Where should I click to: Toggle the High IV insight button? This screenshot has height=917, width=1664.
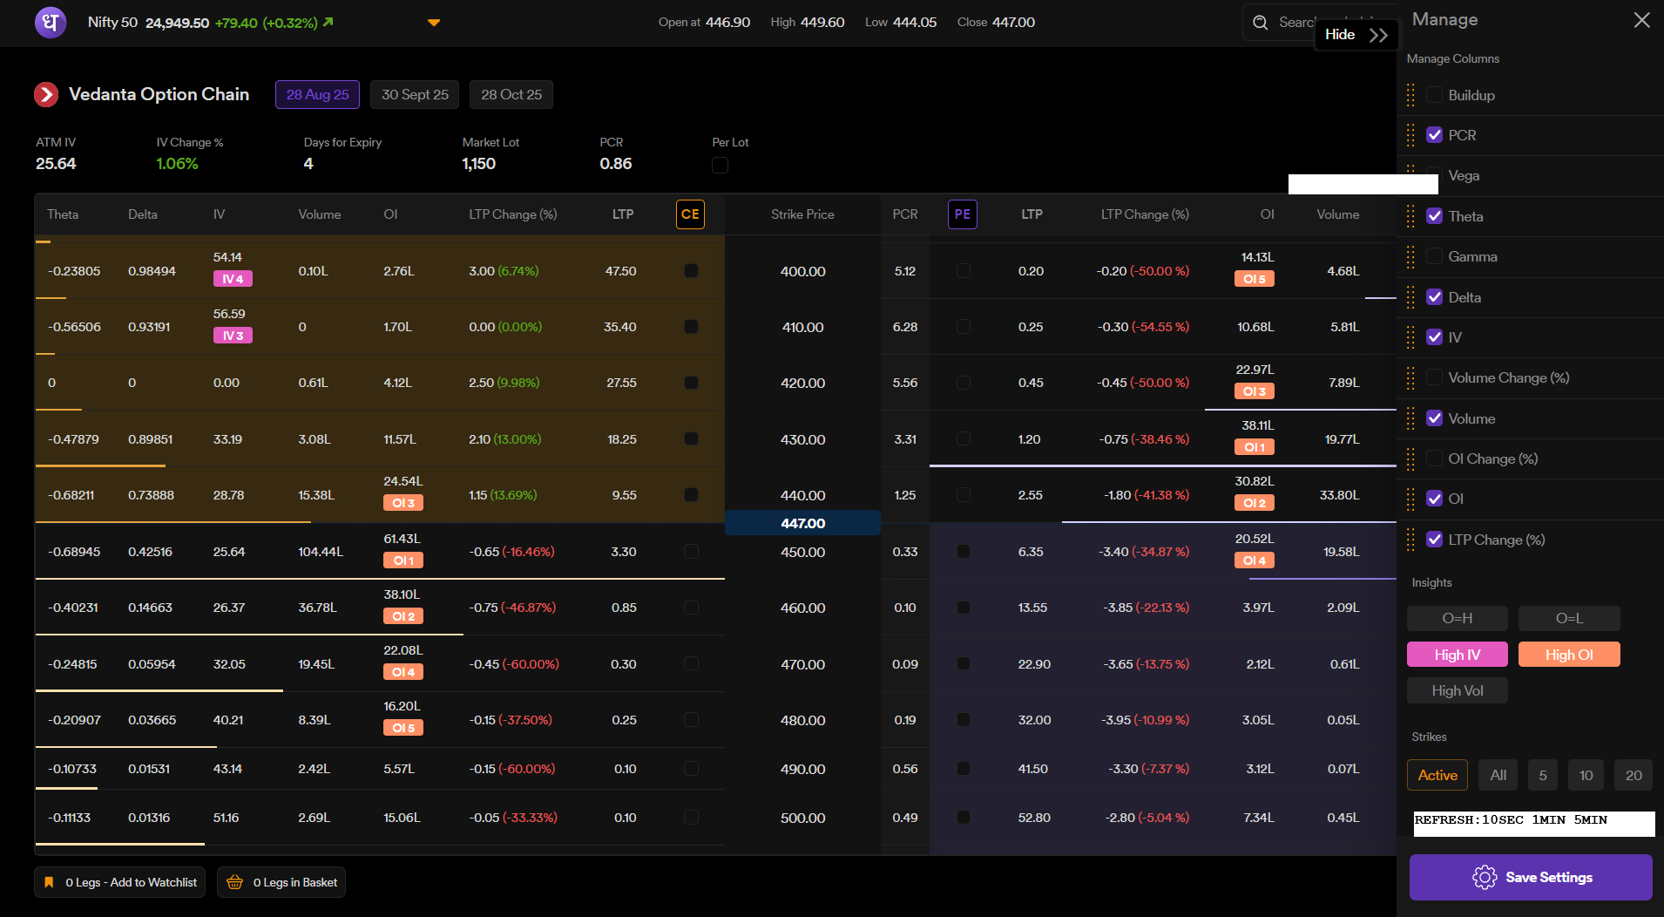click(x=1457, y=655)
